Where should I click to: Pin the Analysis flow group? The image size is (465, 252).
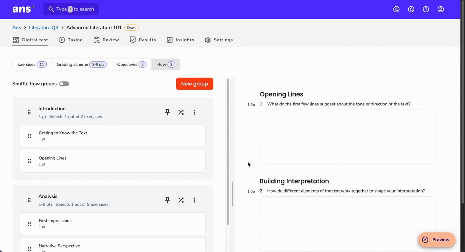pyautogui.click(x=167, y=200)
